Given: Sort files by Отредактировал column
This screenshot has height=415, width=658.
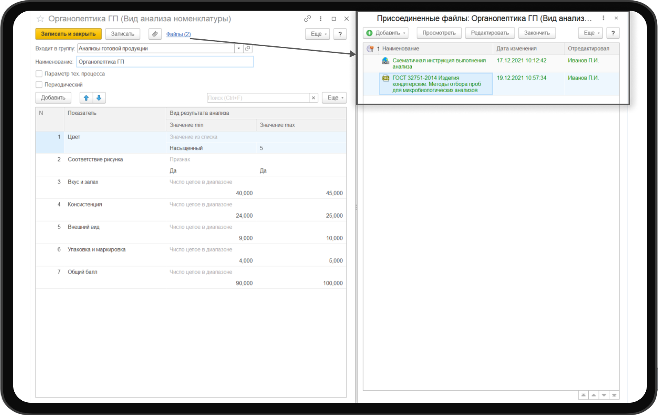Looking at the screenshot, I should click(592, 49).
